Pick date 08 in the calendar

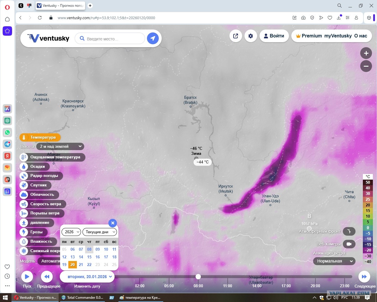pyautogui.click(x=89, y=249)
